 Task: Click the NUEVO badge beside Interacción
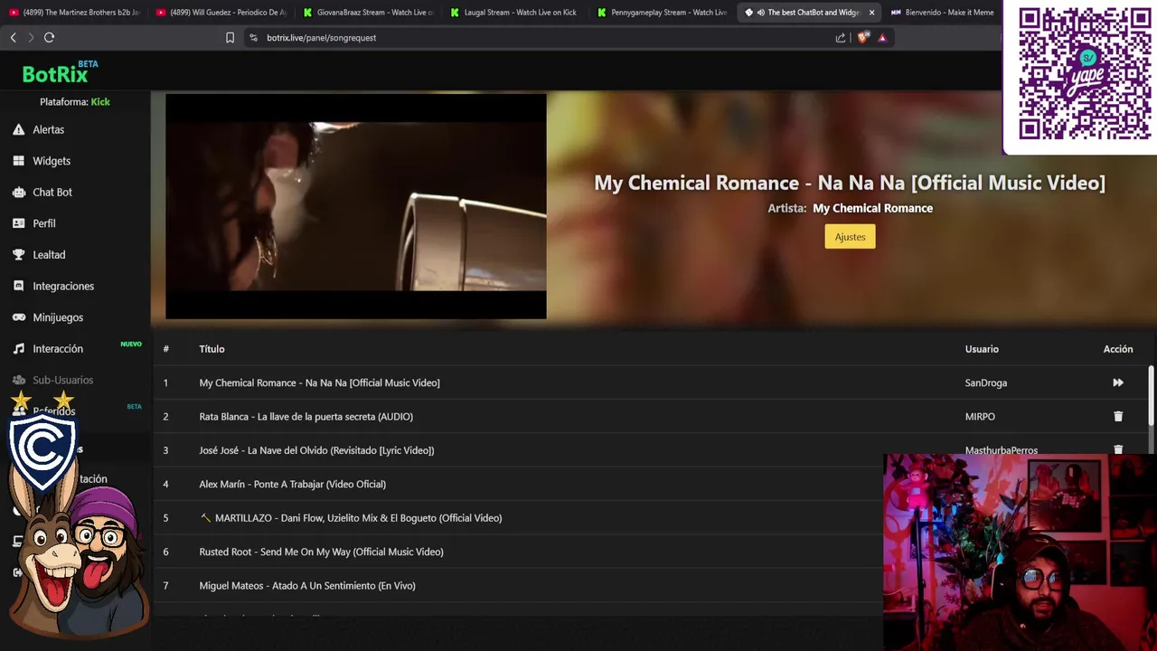point(131,344)
